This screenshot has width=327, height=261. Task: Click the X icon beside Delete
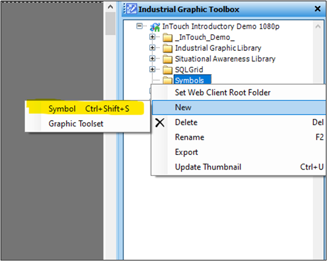(x=160, y=123)
